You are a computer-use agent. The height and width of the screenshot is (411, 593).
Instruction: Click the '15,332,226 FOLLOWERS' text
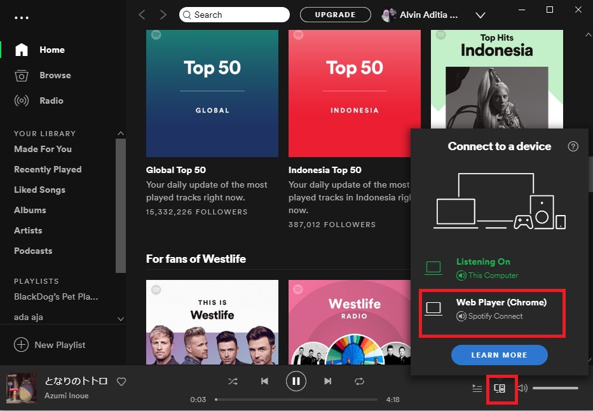coord(196,212)
